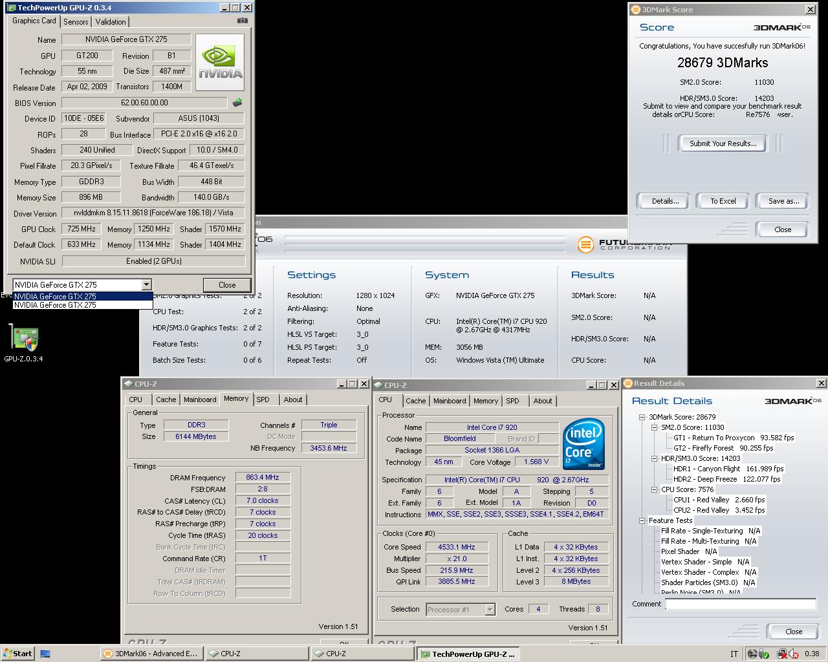Click the Driver Version field in GPU-Z

(x=153, y=213)
